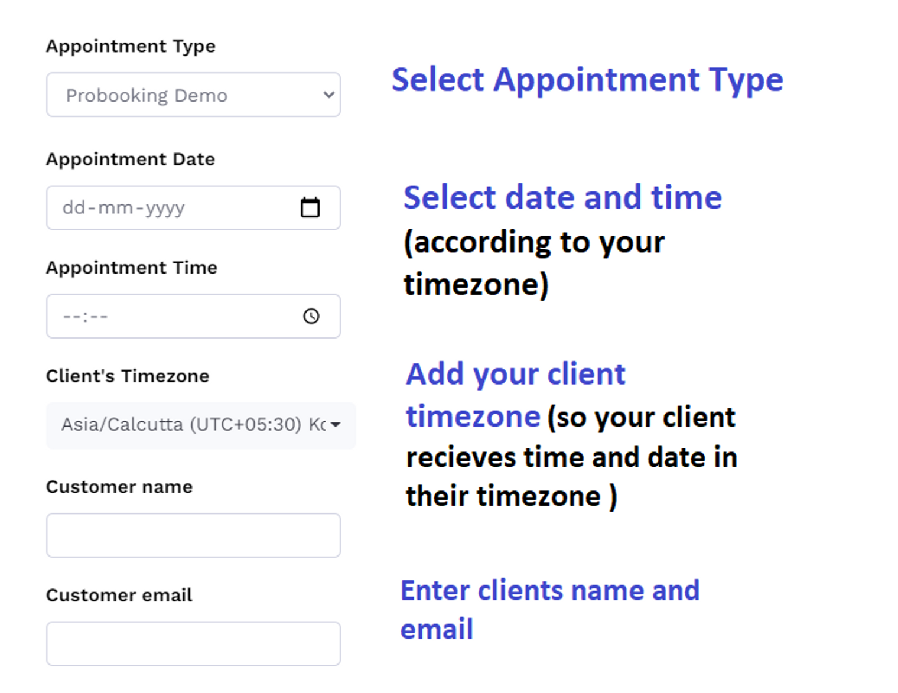898x693 pixels.
Task: Click the chevron arrow on Appointment Type select
Action: tap(329, 95)
